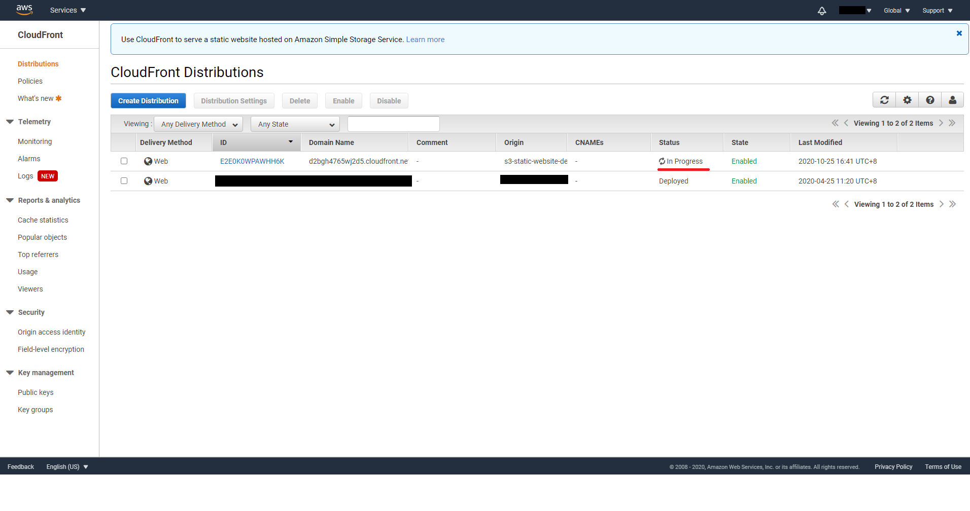Go to the first page of top pagination
Image resolution: width=970 pixels, height=511 pixels.
tap(835, 123)
